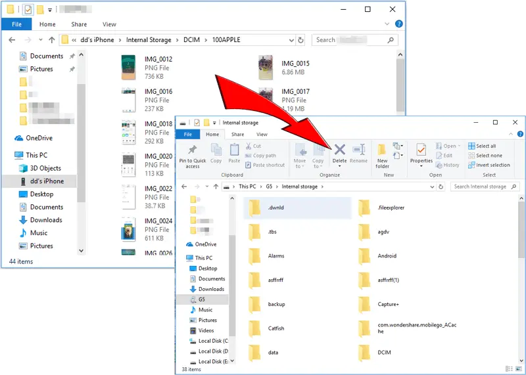Select Home tab in Internal storage window
526x375 pixels.
coord(212,135)
